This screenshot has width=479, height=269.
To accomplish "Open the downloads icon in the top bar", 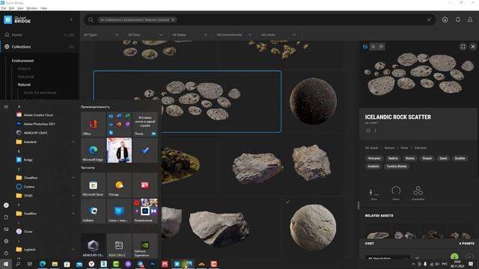I will point(445,19).
